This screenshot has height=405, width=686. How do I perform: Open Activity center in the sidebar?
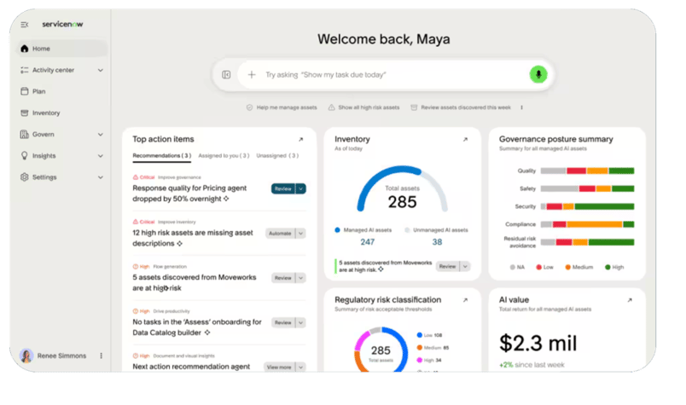coord(62,70)
